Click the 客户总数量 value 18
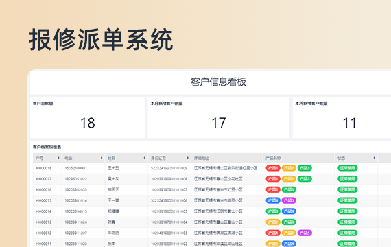 click(88, 123)
